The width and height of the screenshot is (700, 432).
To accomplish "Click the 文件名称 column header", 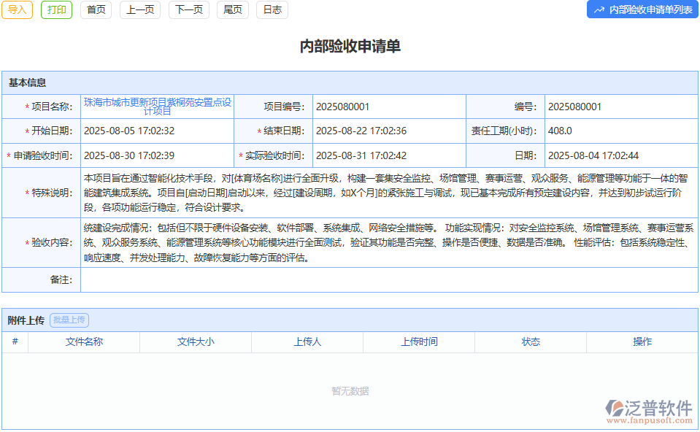I will point(83,342).
